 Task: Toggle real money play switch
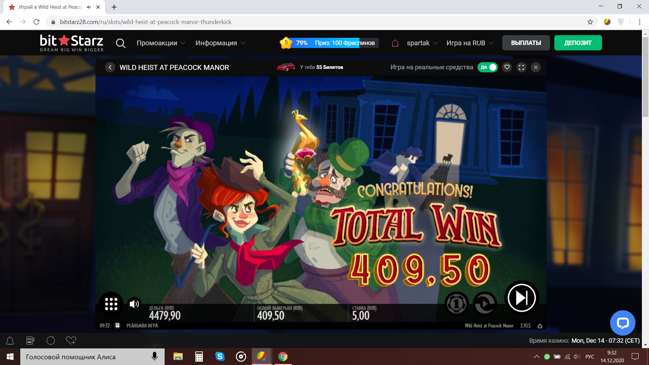[x=487, y=67]
